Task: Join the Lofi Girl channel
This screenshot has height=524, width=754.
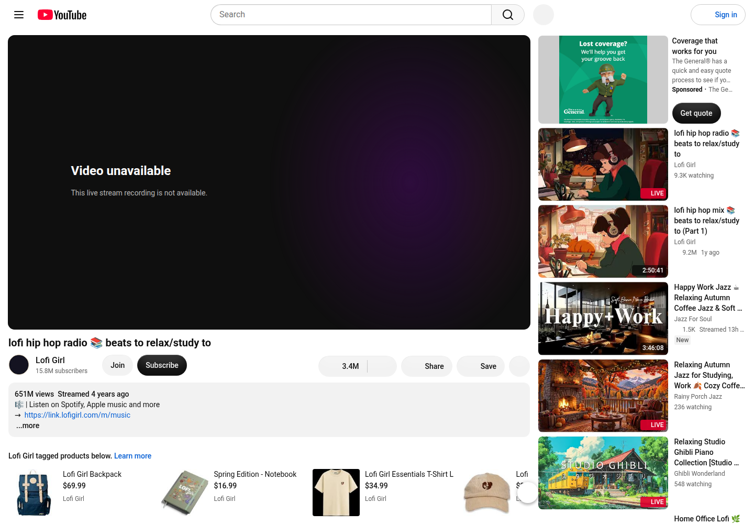Action: point(118,365)
